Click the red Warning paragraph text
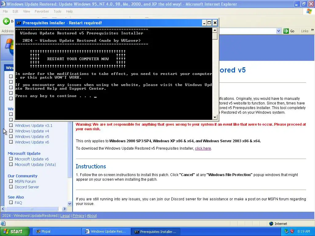The width and height of the screenshot is (315, 236). (191, 127)
